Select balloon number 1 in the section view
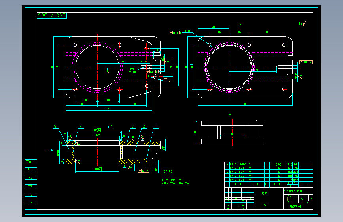The image size is (343, 222). pyautogui.click(x=156, y=126)
